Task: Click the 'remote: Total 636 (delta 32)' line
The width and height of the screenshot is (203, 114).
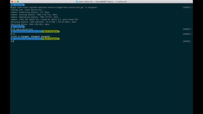Action: point(44,20)
